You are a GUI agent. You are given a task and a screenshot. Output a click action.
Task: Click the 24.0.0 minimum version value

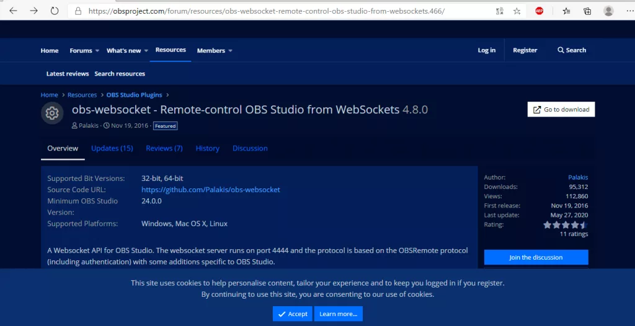151,201
